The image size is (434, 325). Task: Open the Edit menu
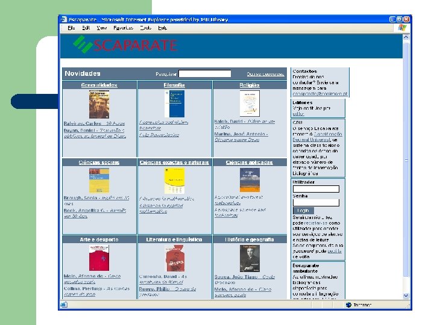(x=86, y=28)
